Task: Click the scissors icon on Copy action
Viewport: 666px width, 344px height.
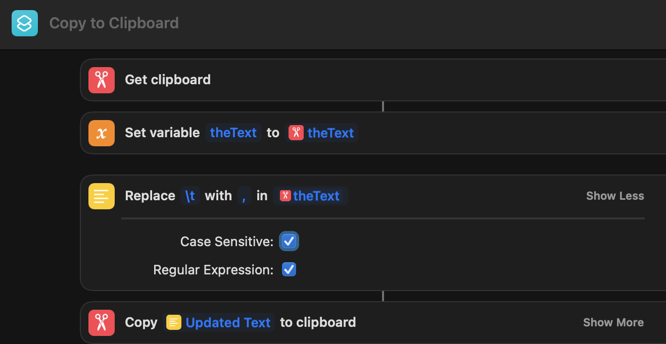Action: (x=102, y=323)
